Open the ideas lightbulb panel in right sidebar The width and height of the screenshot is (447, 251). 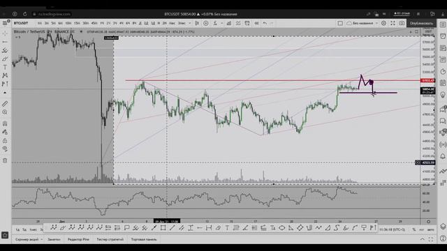(443, 95)
